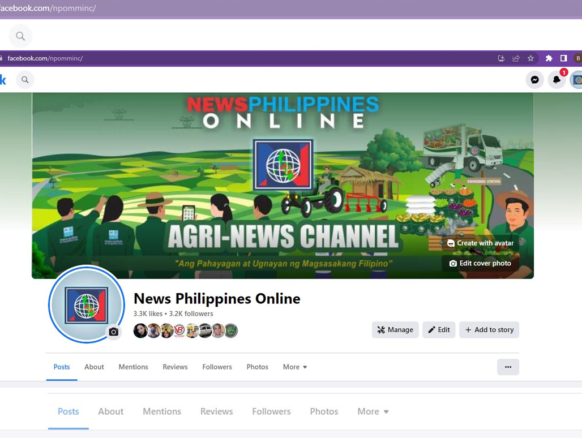This screenshot has height=438, width=582.
Task: Click the Manage button
Action: coord(395,330)
